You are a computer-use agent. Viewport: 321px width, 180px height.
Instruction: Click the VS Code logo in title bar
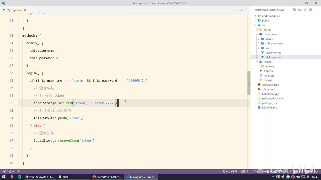4,3
